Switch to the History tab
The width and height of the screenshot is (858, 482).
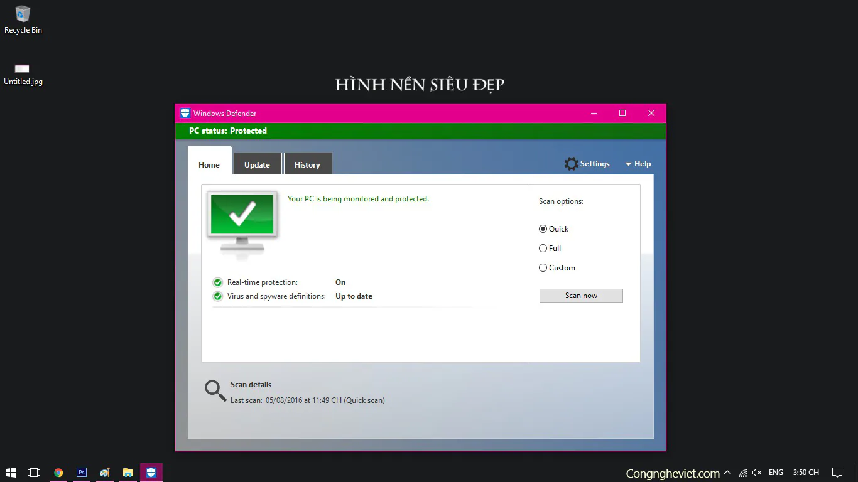(308, 164)
